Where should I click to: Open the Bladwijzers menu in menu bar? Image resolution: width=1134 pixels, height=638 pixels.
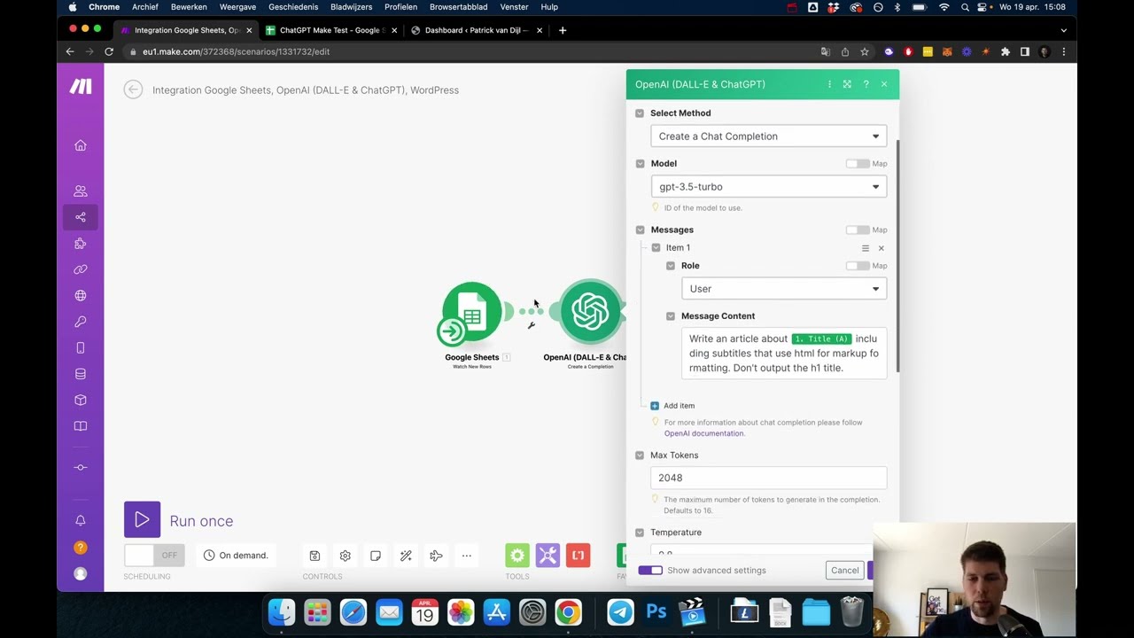point(352,7)
